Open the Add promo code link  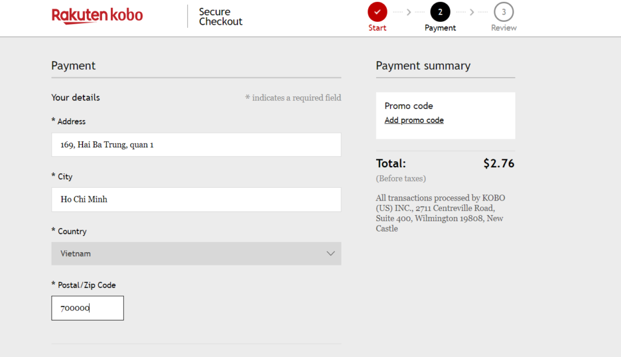(x=414, y=120)
